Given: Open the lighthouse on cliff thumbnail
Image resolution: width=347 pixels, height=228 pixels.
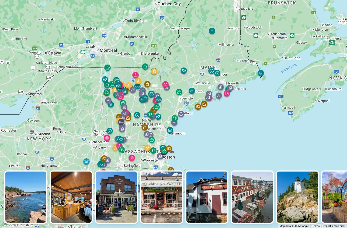Looking at the screenshot, I should [x=297, y=197].
